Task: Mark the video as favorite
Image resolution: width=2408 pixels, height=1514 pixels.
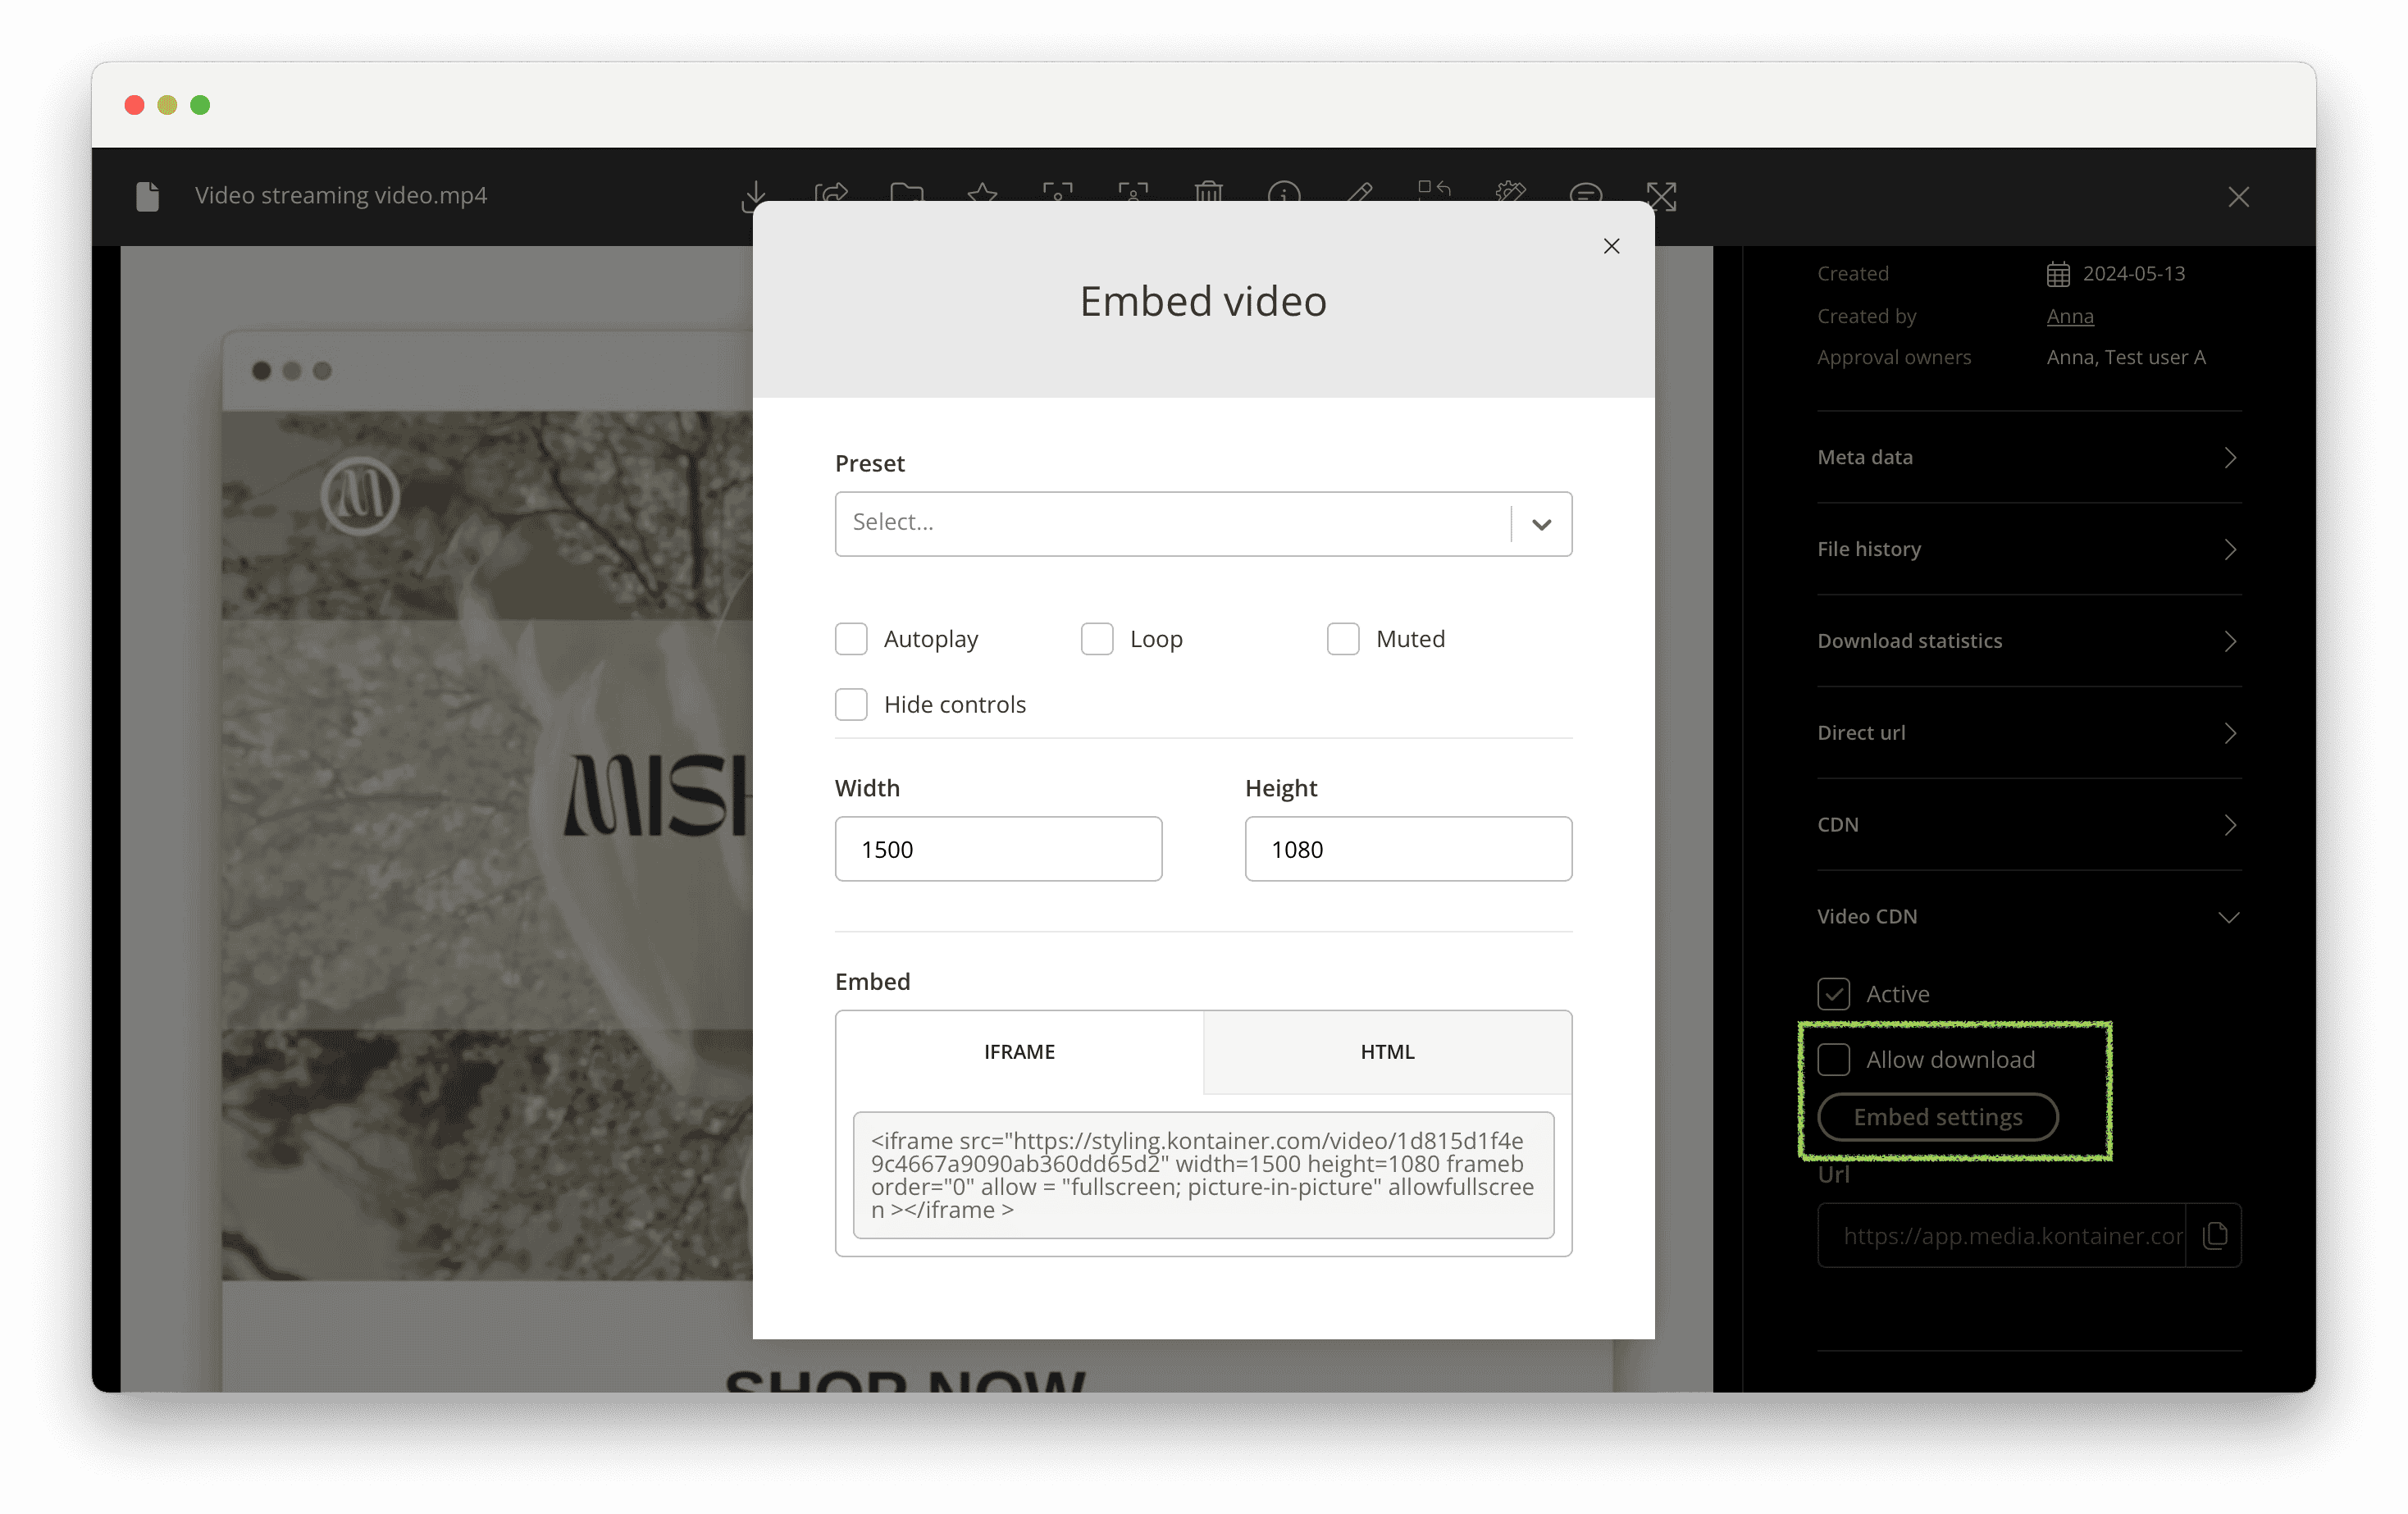Action: (x=983, y=196)
